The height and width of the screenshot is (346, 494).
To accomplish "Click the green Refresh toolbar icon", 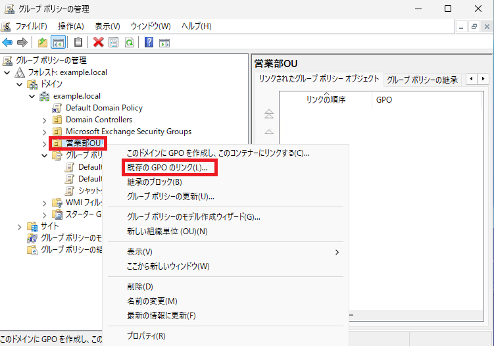I will point(129,42).
